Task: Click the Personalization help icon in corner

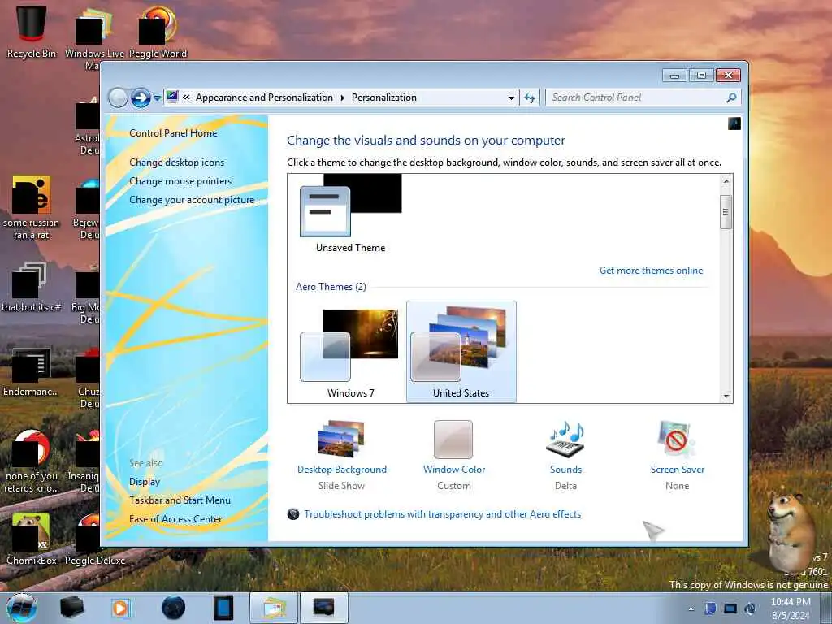Action: 734,123
